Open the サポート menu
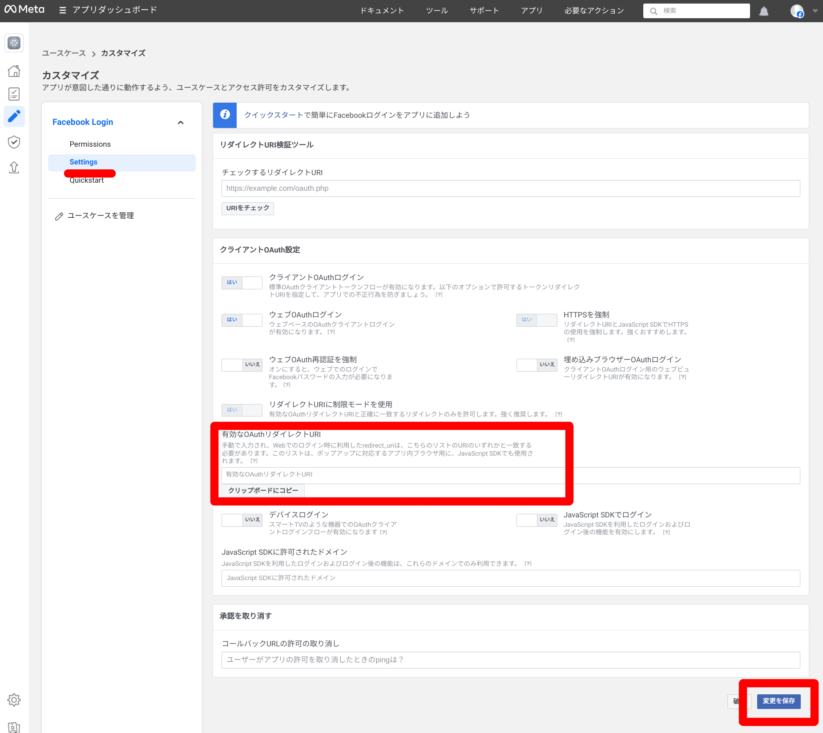 click(484, 11)
